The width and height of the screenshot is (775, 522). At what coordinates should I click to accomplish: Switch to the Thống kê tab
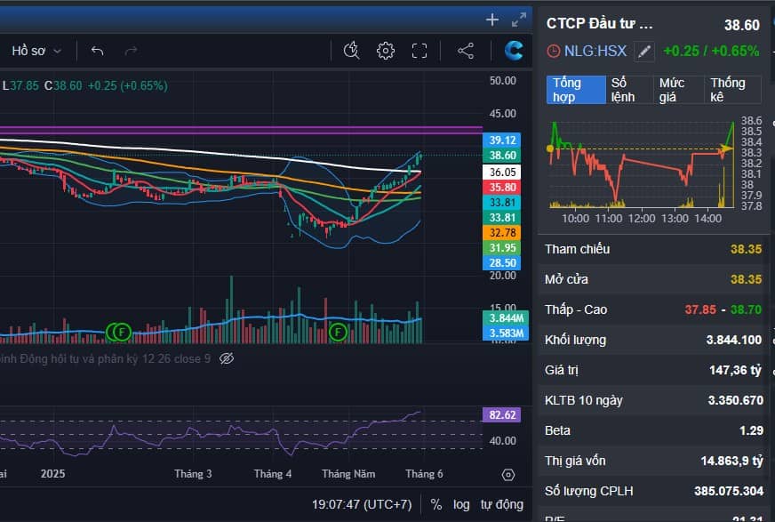point(732,90)
